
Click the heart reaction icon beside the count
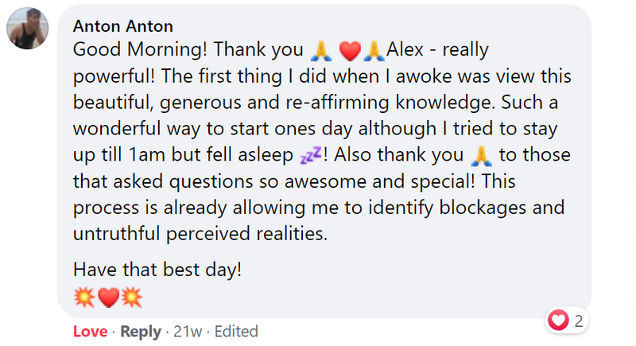click(x=560, y=321)
